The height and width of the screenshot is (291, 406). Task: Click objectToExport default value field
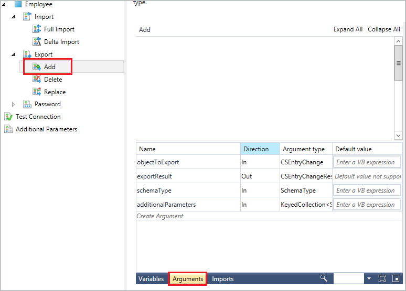tap(367, 162)
